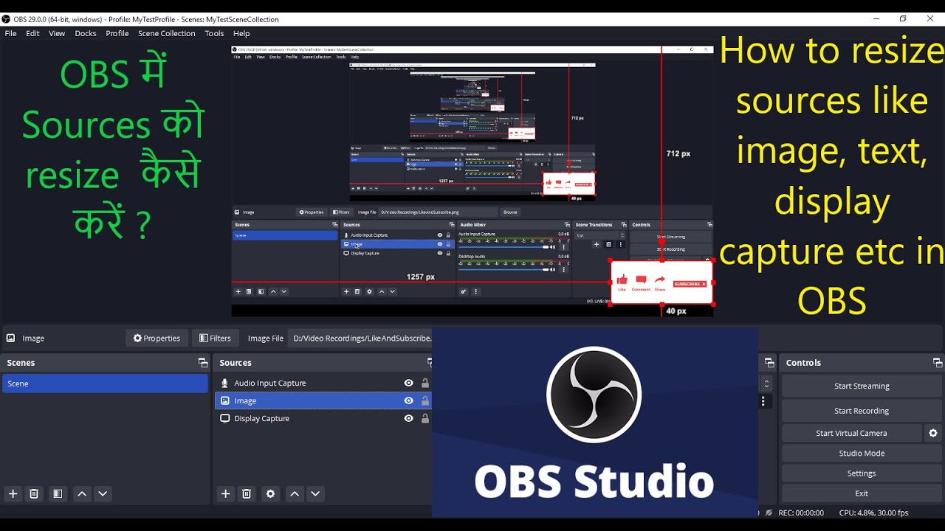Open the View menu
Viewport: 945px width, 531px height.
(x=57, y=33)
